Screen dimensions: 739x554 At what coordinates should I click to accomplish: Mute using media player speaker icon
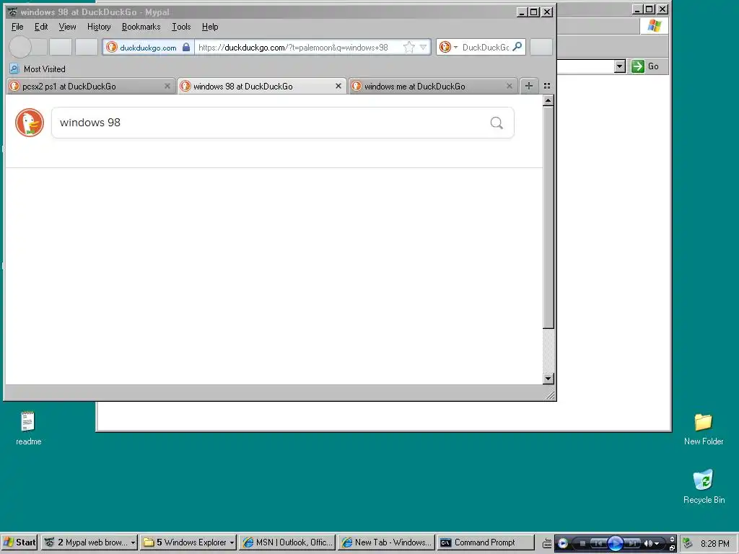648,543
